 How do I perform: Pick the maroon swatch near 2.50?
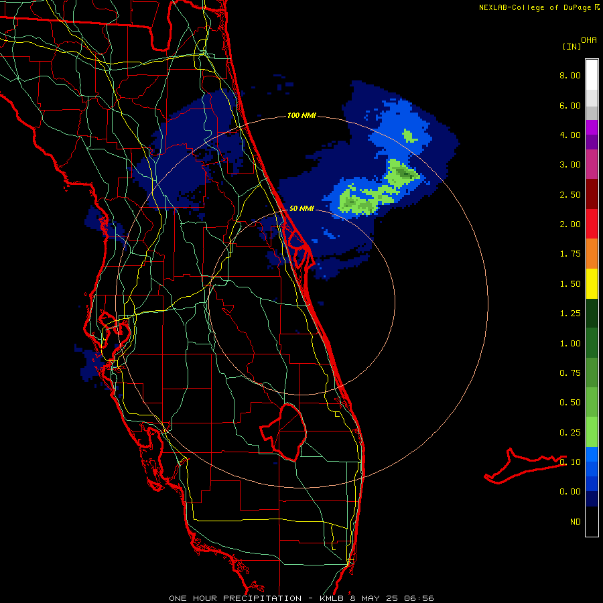[592, 194]
